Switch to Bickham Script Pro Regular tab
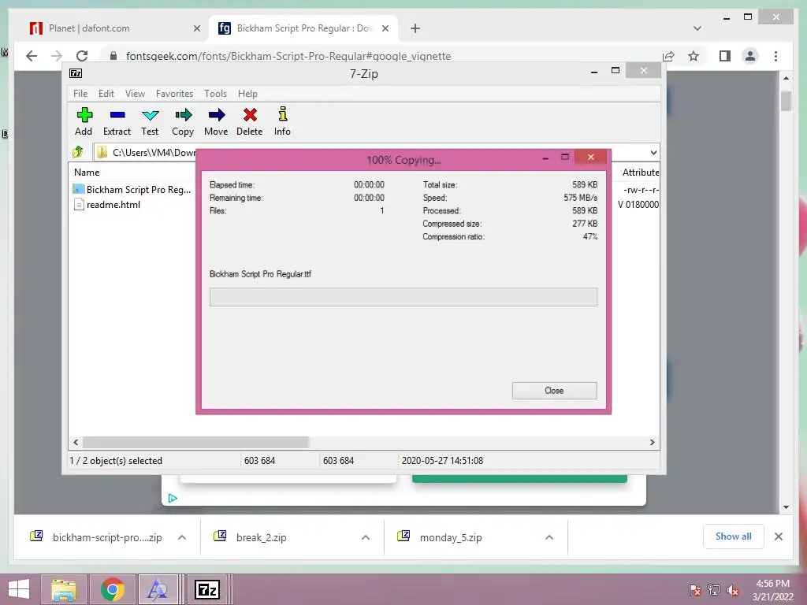This screenshot has width=807, height=605. click(x=303, y=28)
